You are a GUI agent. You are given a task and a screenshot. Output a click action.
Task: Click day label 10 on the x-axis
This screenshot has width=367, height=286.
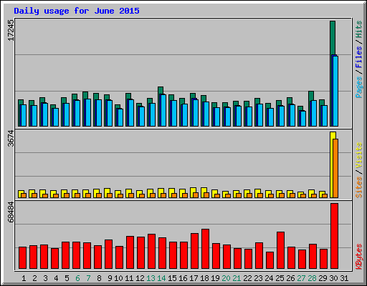118,278
